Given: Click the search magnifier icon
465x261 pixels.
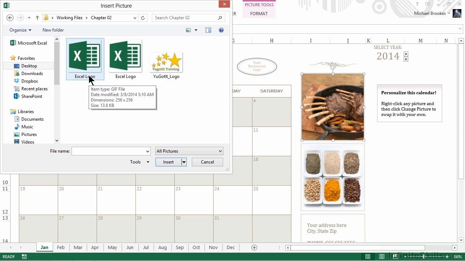Looking at the screenshot, I should (x=220, y=18).
